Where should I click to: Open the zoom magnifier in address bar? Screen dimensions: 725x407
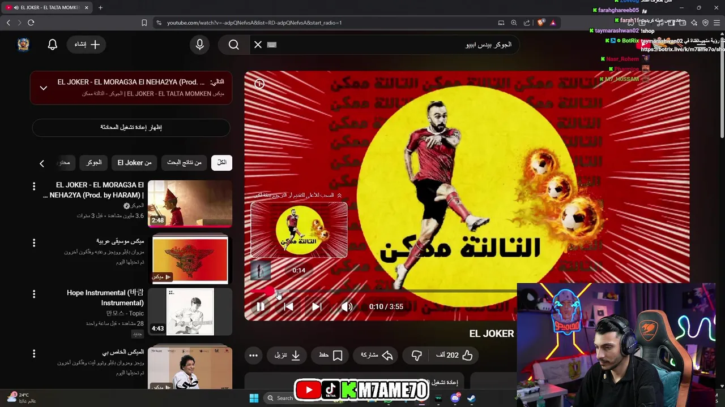click(x=514, y=23)
